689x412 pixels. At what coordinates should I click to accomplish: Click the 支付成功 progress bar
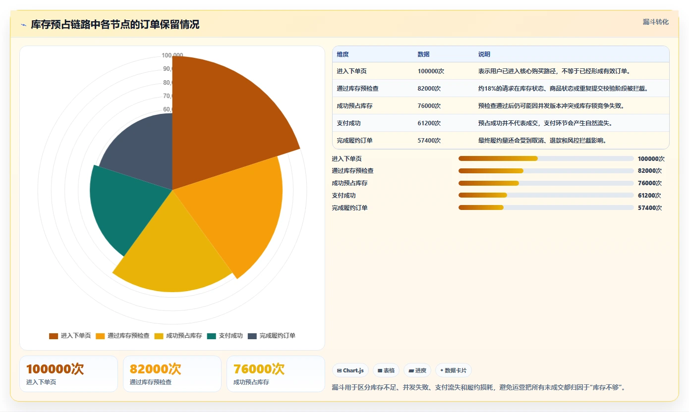coord(546,196)
